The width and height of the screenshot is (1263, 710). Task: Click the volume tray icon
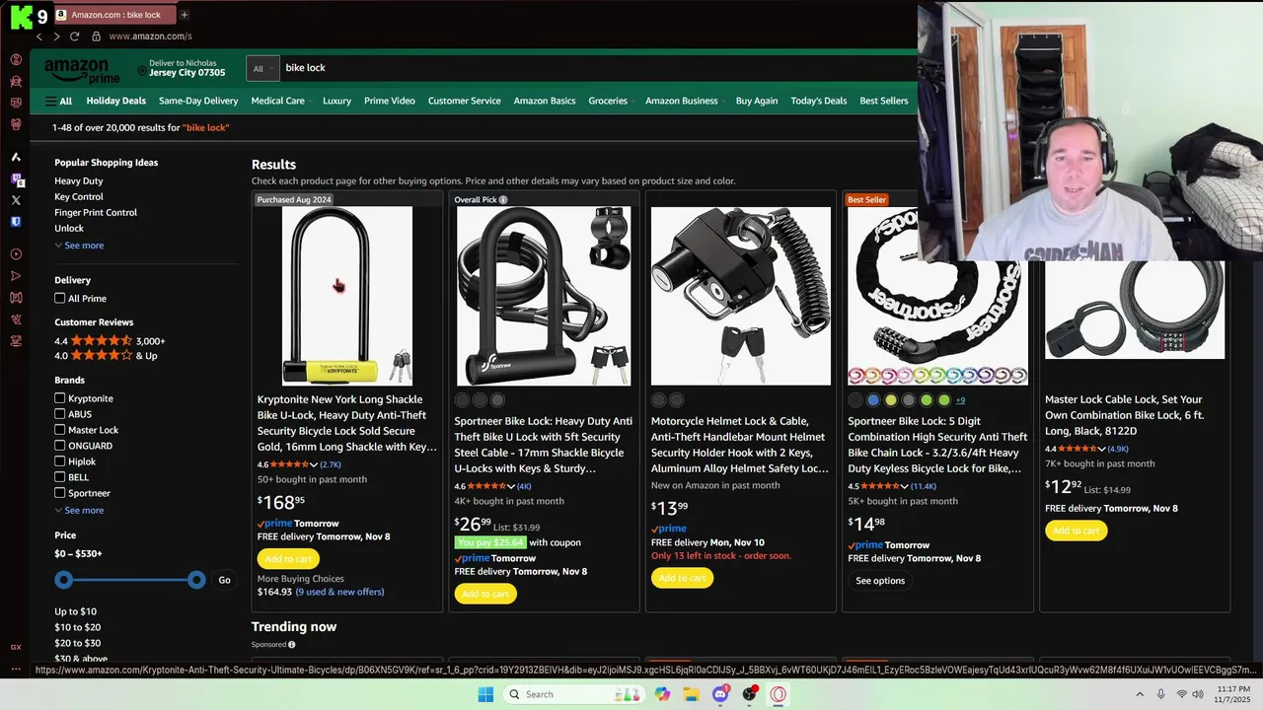1199,694
